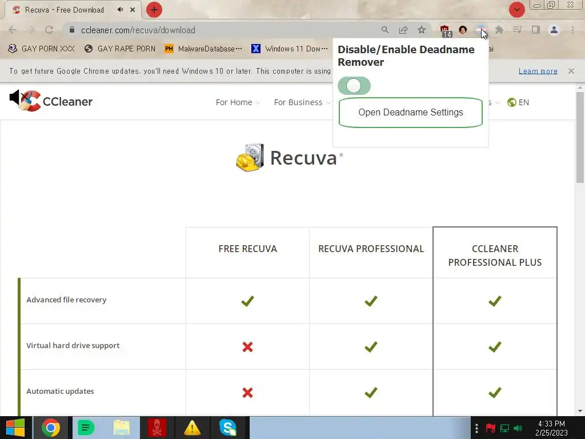Open the Chrome profile icon

point(554,30)
